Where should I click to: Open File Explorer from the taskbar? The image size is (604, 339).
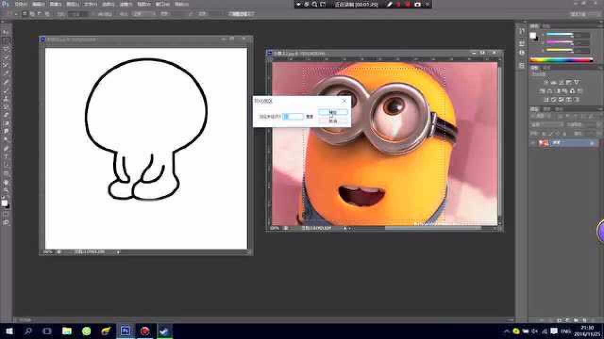pyautogui.click(x=67, y=331)
